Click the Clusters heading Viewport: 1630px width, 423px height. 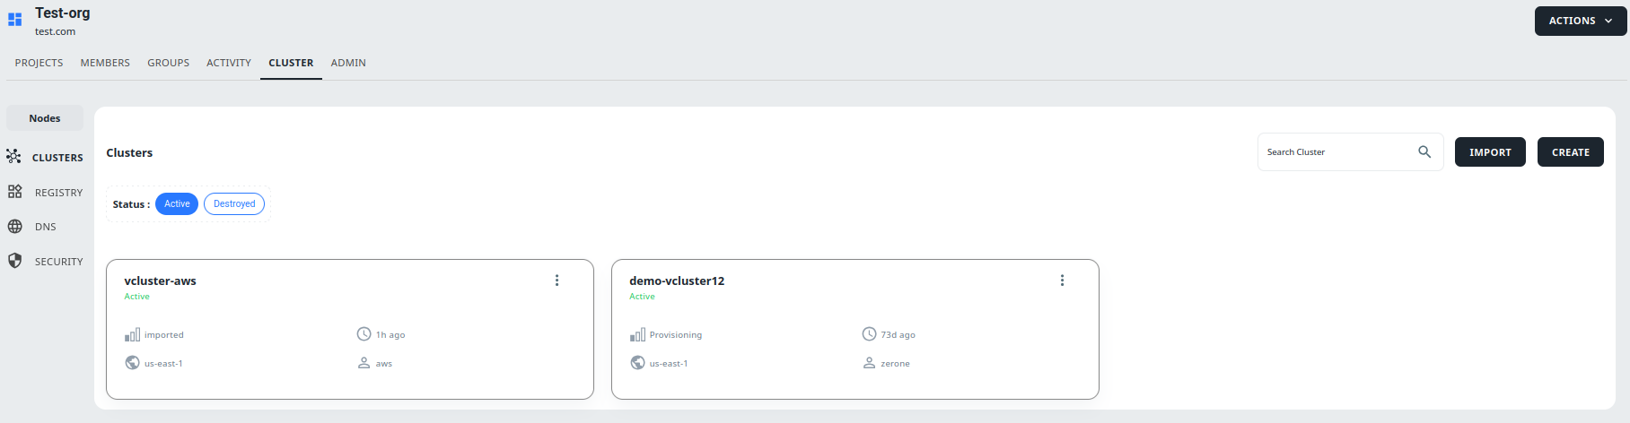pos(129,152)
